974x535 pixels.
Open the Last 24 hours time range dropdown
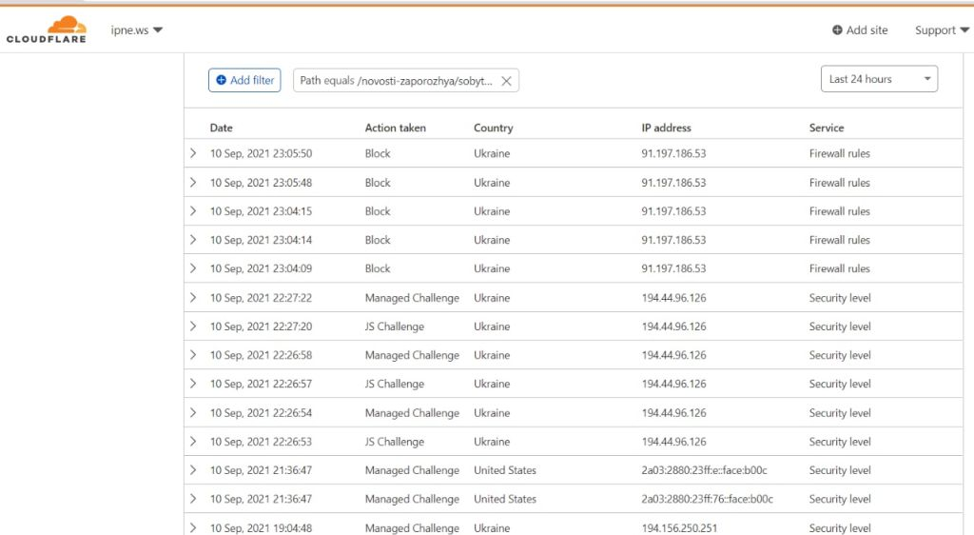pyautogui.click(x=879, y=79)
